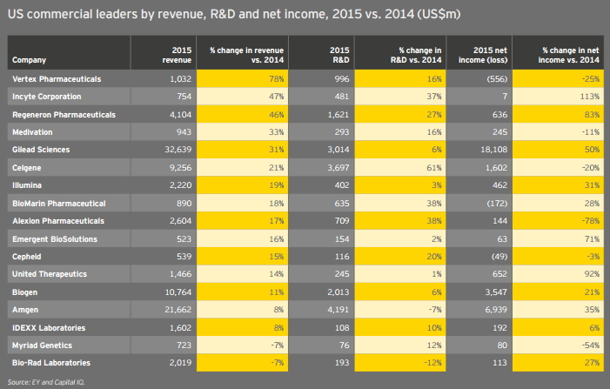Viewport: 610px width, 389px height.
Task: Select Amgen R&D value 4,191
Action: click(x=339, y=310)
